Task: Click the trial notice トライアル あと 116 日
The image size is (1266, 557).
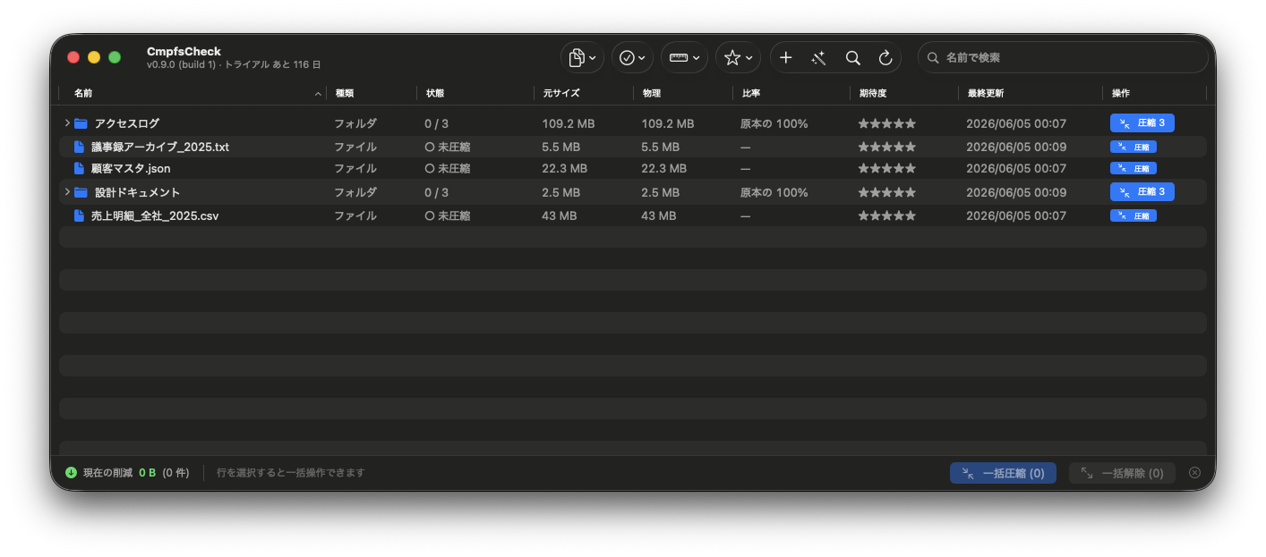Action: click(273, 65)
